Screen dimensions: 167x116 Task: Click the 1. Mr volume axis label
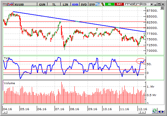[150, 87]
